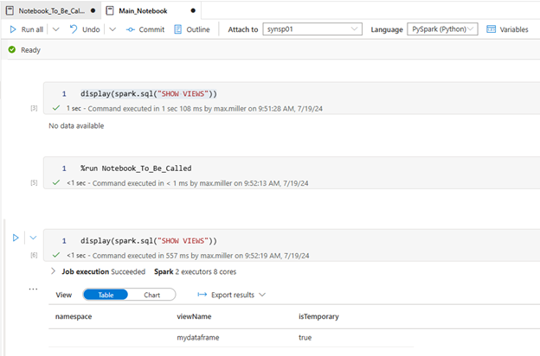The image size is (540, 356).
Task: Click the Spark 2 executors 8 cores text
Action: (196, 271)
